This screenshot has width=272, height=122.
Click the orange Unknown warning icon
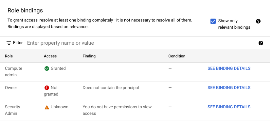coord(47,107)
